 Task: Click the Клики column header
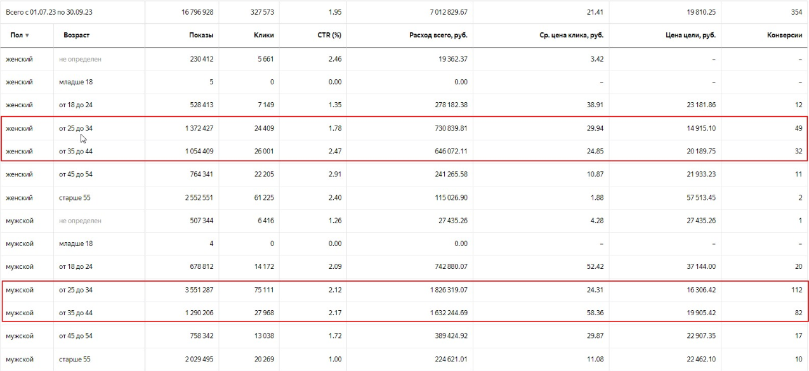click(x=263, y=35)
